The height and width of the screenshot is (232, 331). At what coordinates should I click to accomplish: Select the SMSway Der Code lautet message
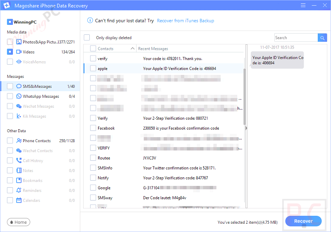tap(164, 198)
